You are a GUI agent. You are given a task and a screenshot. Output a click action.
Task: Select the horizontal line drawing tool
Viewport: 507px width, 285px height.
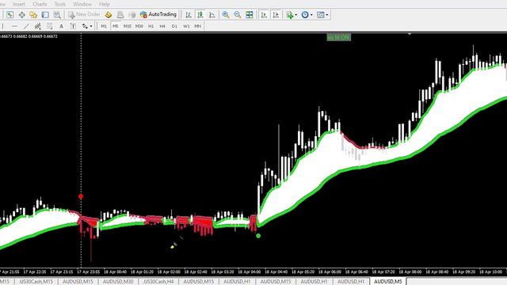coord(14,26)
